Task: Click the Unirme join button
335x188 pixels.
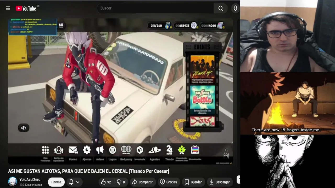Action: 56,182
